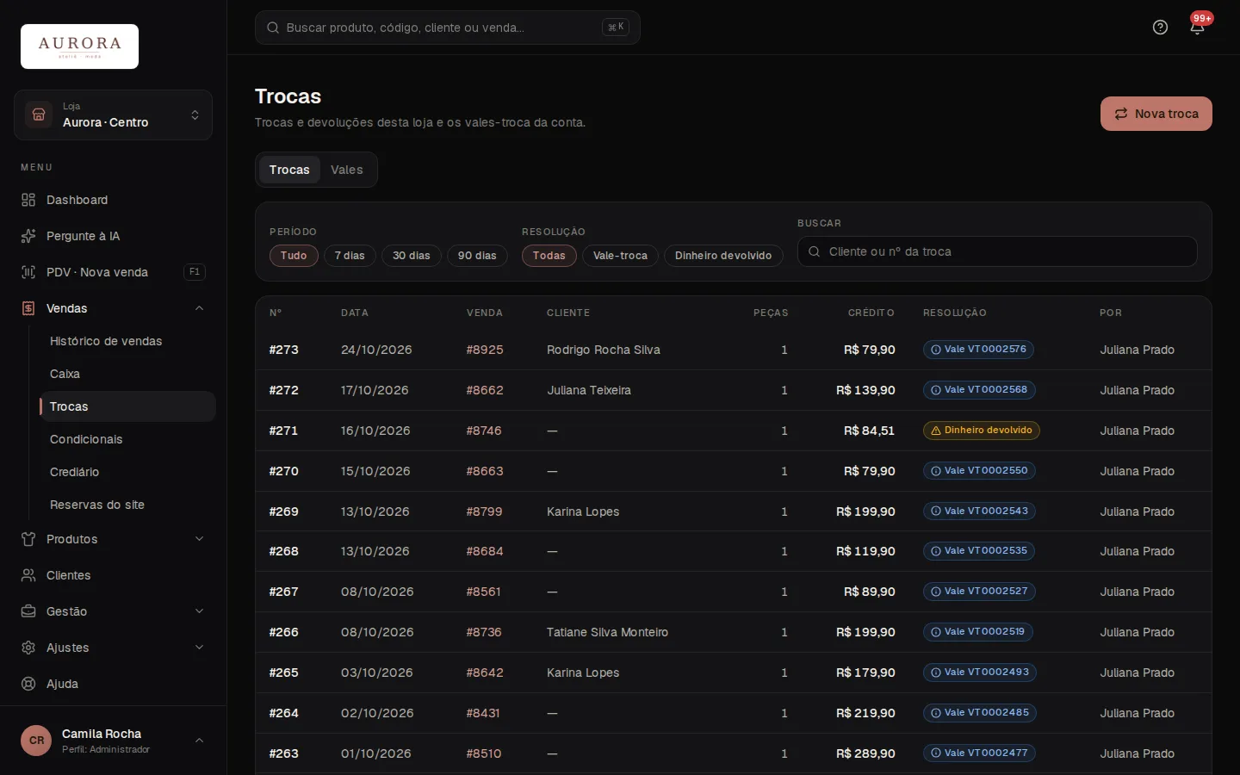This screenshot has width=1240, height=775.
Task: Click the Ajuda lifebuoy icon
Action: tap(28, 684)
